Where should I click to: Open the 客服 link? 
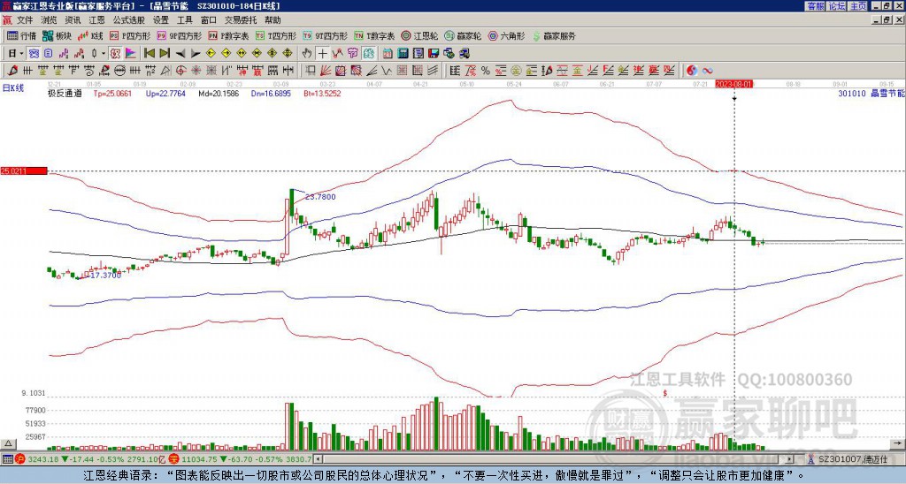(815, 6)
